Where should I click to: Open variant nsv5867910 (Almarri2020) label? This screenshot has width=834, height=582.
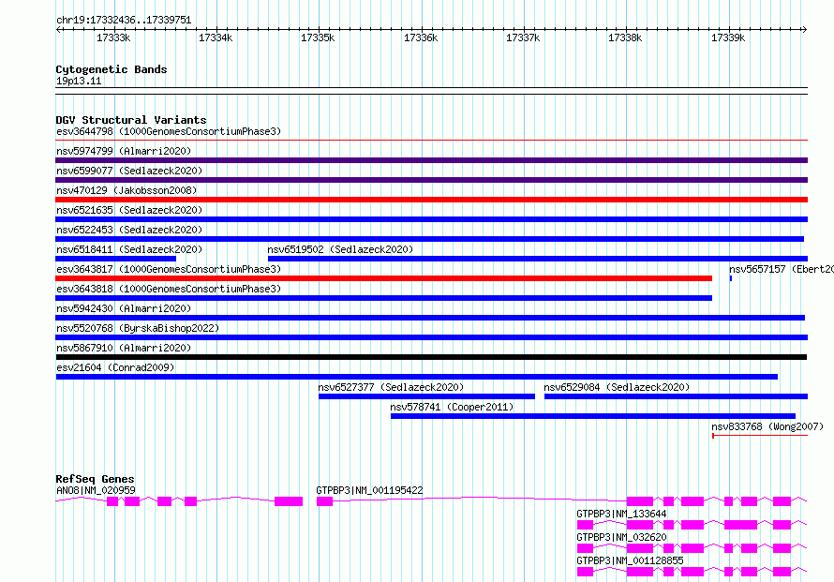(124, 348)
